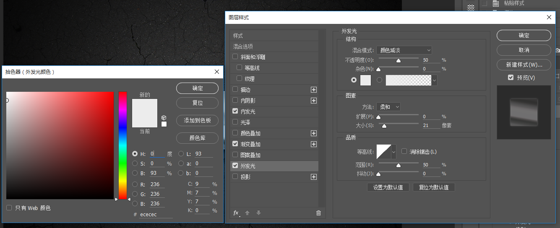
Task: Open the fx menu in layer style dialog
Action: [237, 213]
